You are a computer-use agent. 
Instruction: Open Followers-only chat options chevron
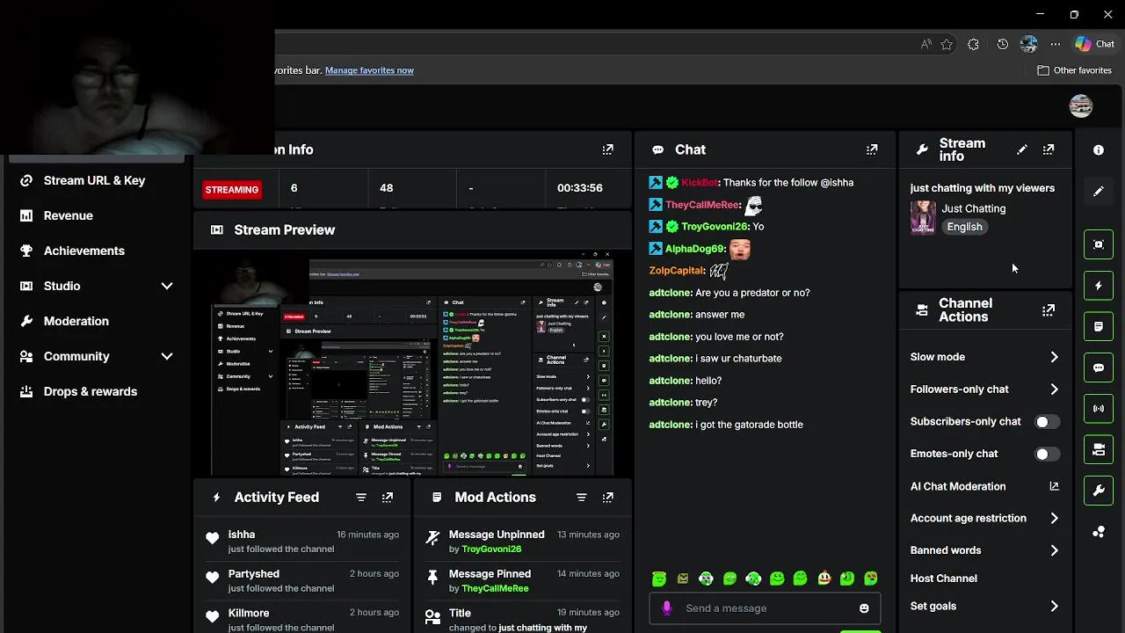1054,389
